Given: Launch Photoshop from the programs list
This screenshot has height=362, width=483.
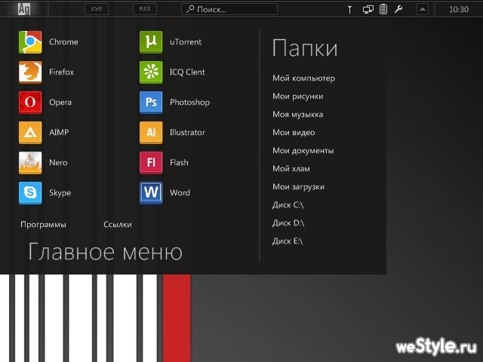Looking at the screenshot, I should click(x=151, y=103).
